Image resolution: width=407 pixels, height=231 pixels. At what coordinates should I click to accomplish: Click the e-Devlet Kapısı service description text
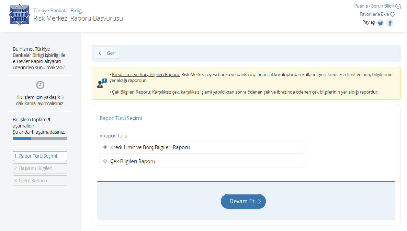coord(39,58)
